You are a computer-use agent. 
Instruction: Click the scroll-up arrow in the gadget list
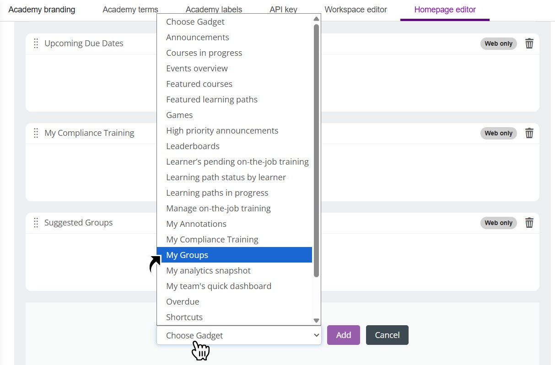[316, 19]
